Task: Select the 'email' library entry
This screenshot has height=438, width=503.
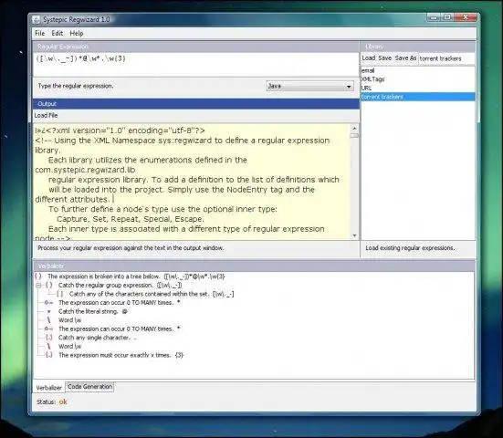Action: [418, 71]
